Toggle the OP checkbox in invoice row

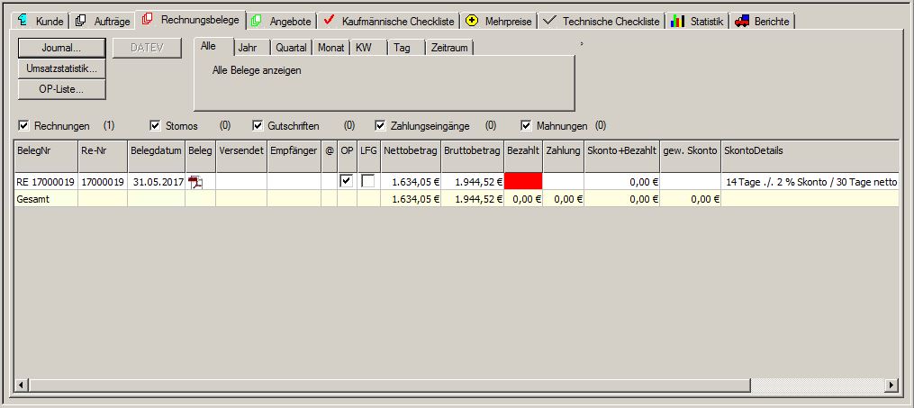pos(347,181)
